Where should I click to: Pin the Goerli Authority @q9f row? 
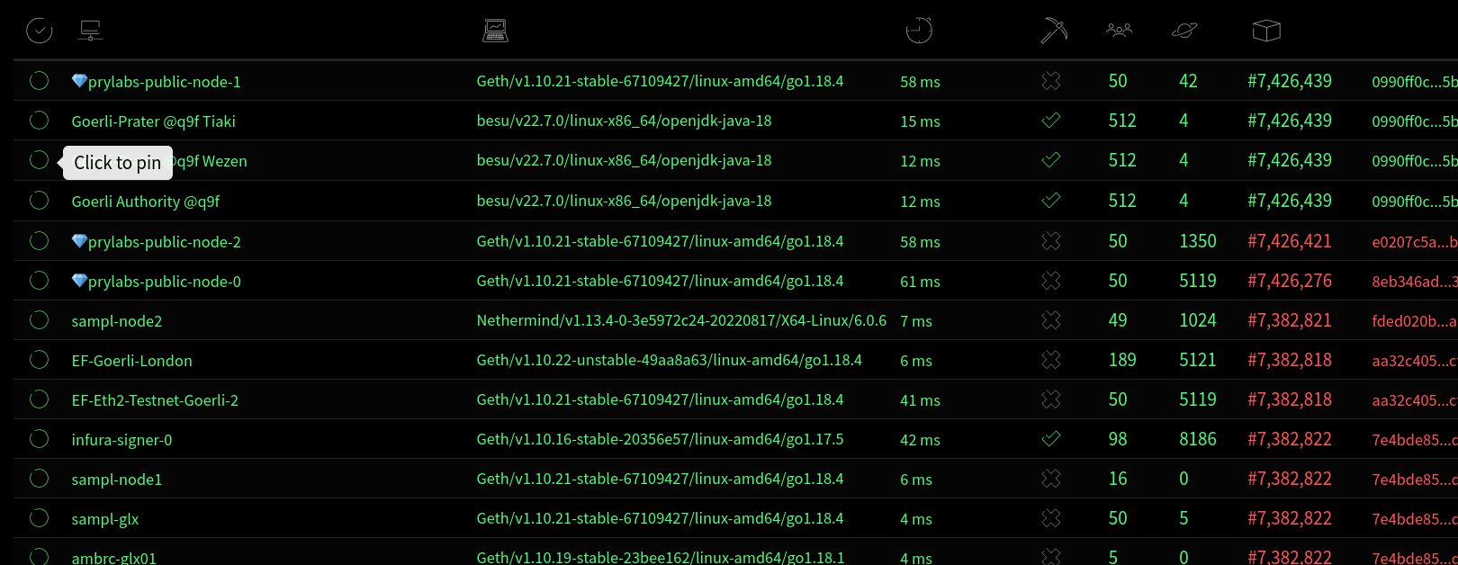tap(39, 201)
